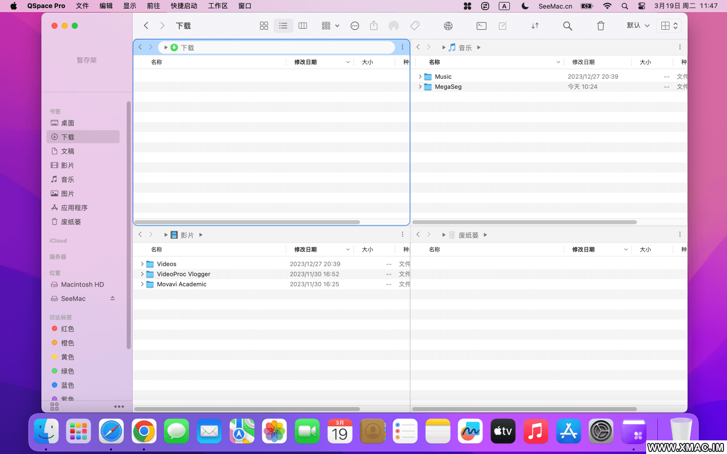The image size is (727, 454).
Task: Switch to column view mode
Action: pos(303,26)
